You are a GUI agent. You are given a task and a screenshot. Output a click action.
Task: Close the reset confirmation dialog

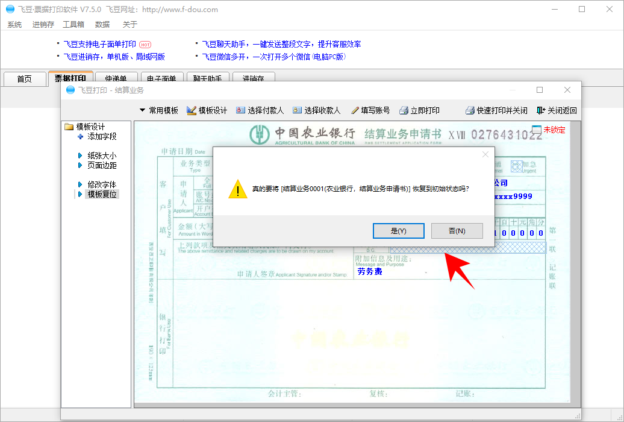485,154
